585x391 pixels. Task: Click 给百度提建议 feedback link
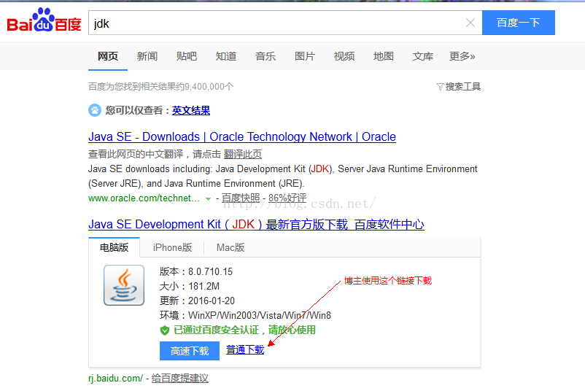pos(180,379)
